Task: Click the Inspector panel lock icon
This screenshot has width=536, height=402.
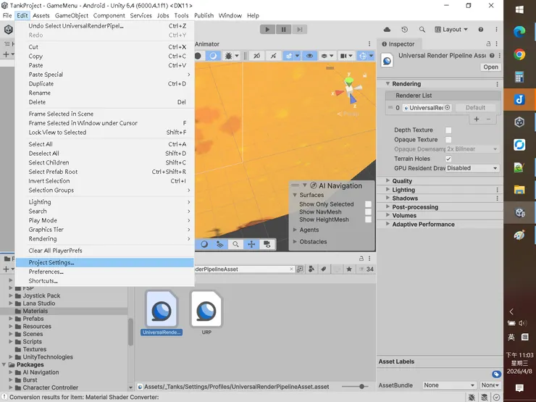Action: (488, 43)
